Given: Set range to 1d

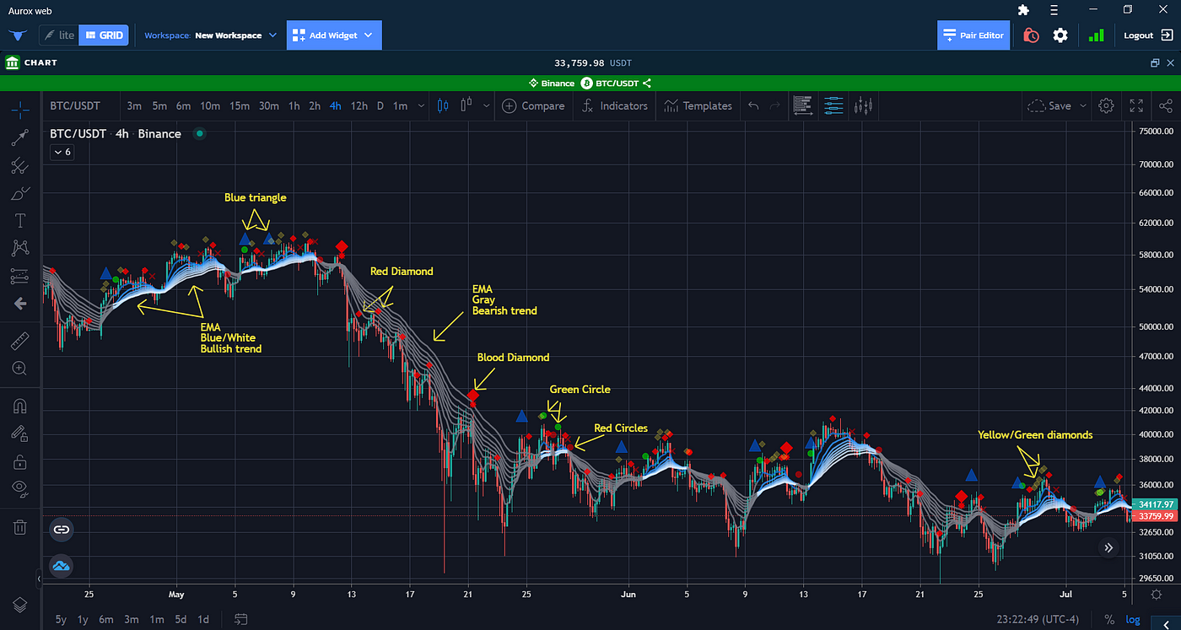Looking at the screenshot, I should [203, 619].
